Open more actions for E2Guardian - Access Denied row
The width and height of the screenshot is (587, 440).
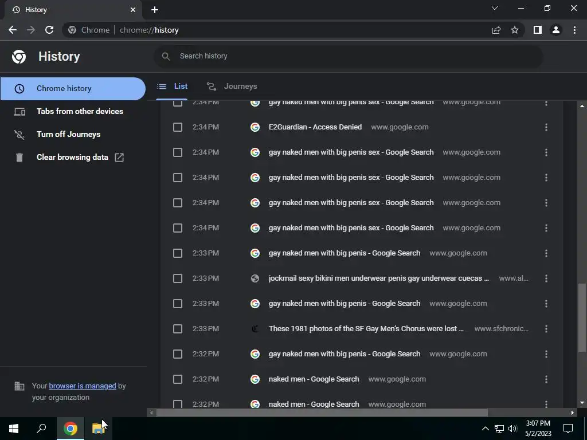click(546, 127)
